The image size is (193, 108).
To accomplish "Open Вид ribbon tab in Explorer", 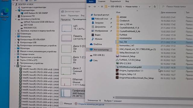I will point(127,1).
